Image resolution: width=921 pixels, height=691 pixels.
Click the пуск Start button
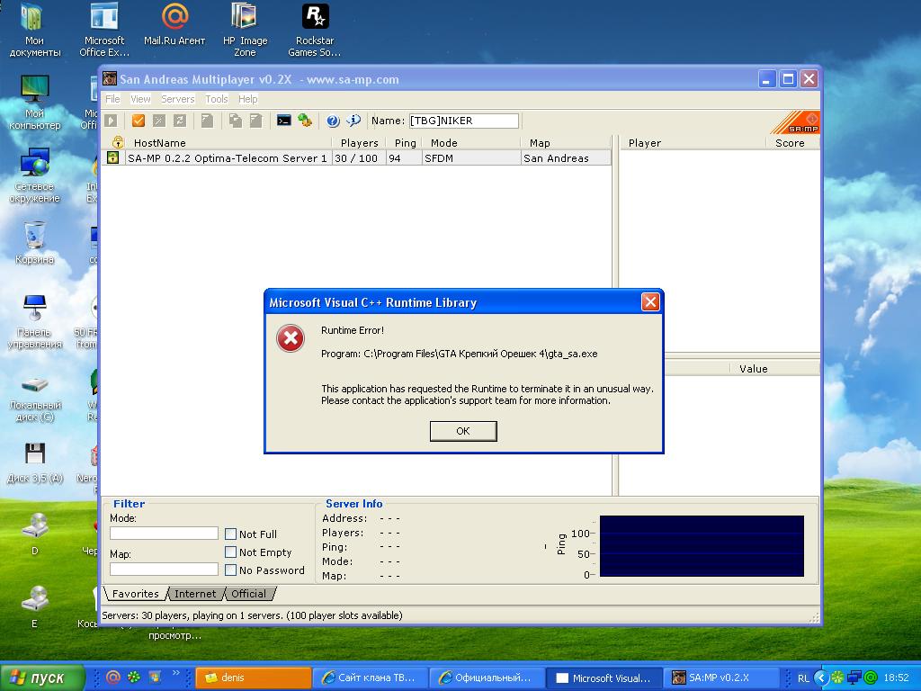pos(42,678)
